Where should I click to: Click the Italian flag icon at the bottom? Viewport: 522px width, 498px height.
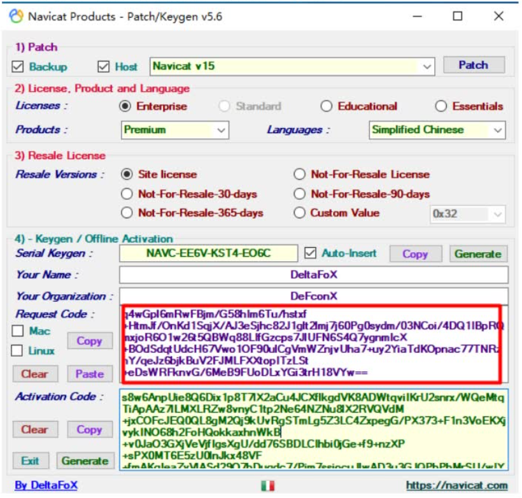coord(267,485)
